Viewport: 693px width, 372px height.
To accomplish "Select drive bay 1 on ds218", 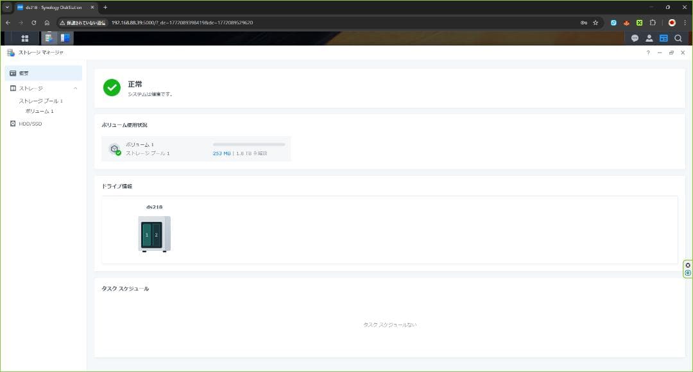I will (x=147, y=235).
